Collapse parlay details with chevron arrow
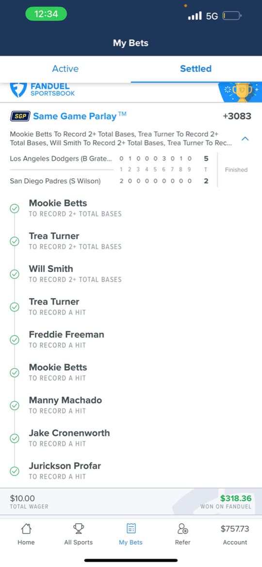The height and width of the screenshot is (567, 262). (245, 139)
